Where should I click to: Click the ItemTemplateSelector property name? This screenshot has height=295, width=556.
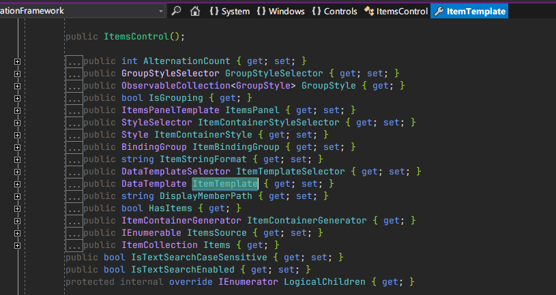pyautogui.click(x=291, y=172)
